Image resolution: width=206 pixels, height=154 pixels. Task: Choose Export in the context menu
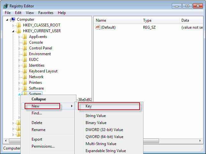click(48, 139)
